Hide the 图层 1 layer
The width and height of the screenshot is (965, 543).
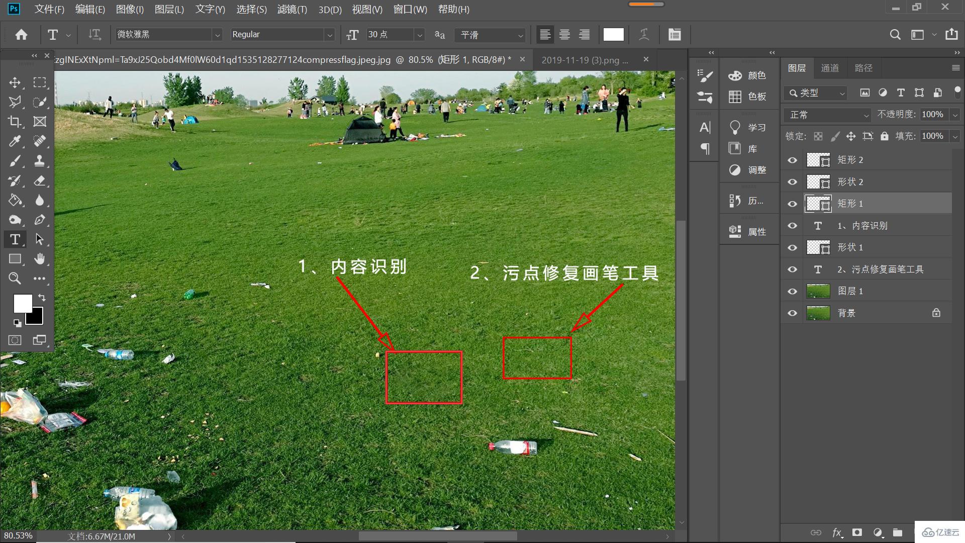point(793,292)
